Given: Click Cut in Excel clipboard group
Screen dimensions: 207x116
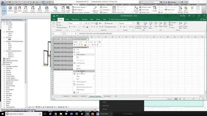Looking at the screenshot, I should pyautogui.click(x=59, y=23).
